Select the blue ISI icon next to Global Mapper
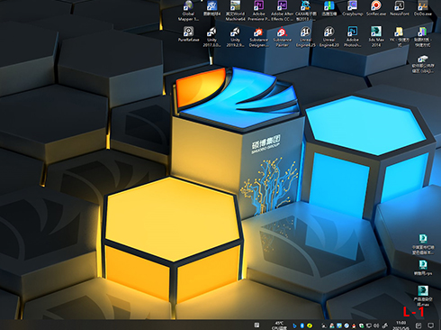 pyautogui.click(x=211, y=8)
